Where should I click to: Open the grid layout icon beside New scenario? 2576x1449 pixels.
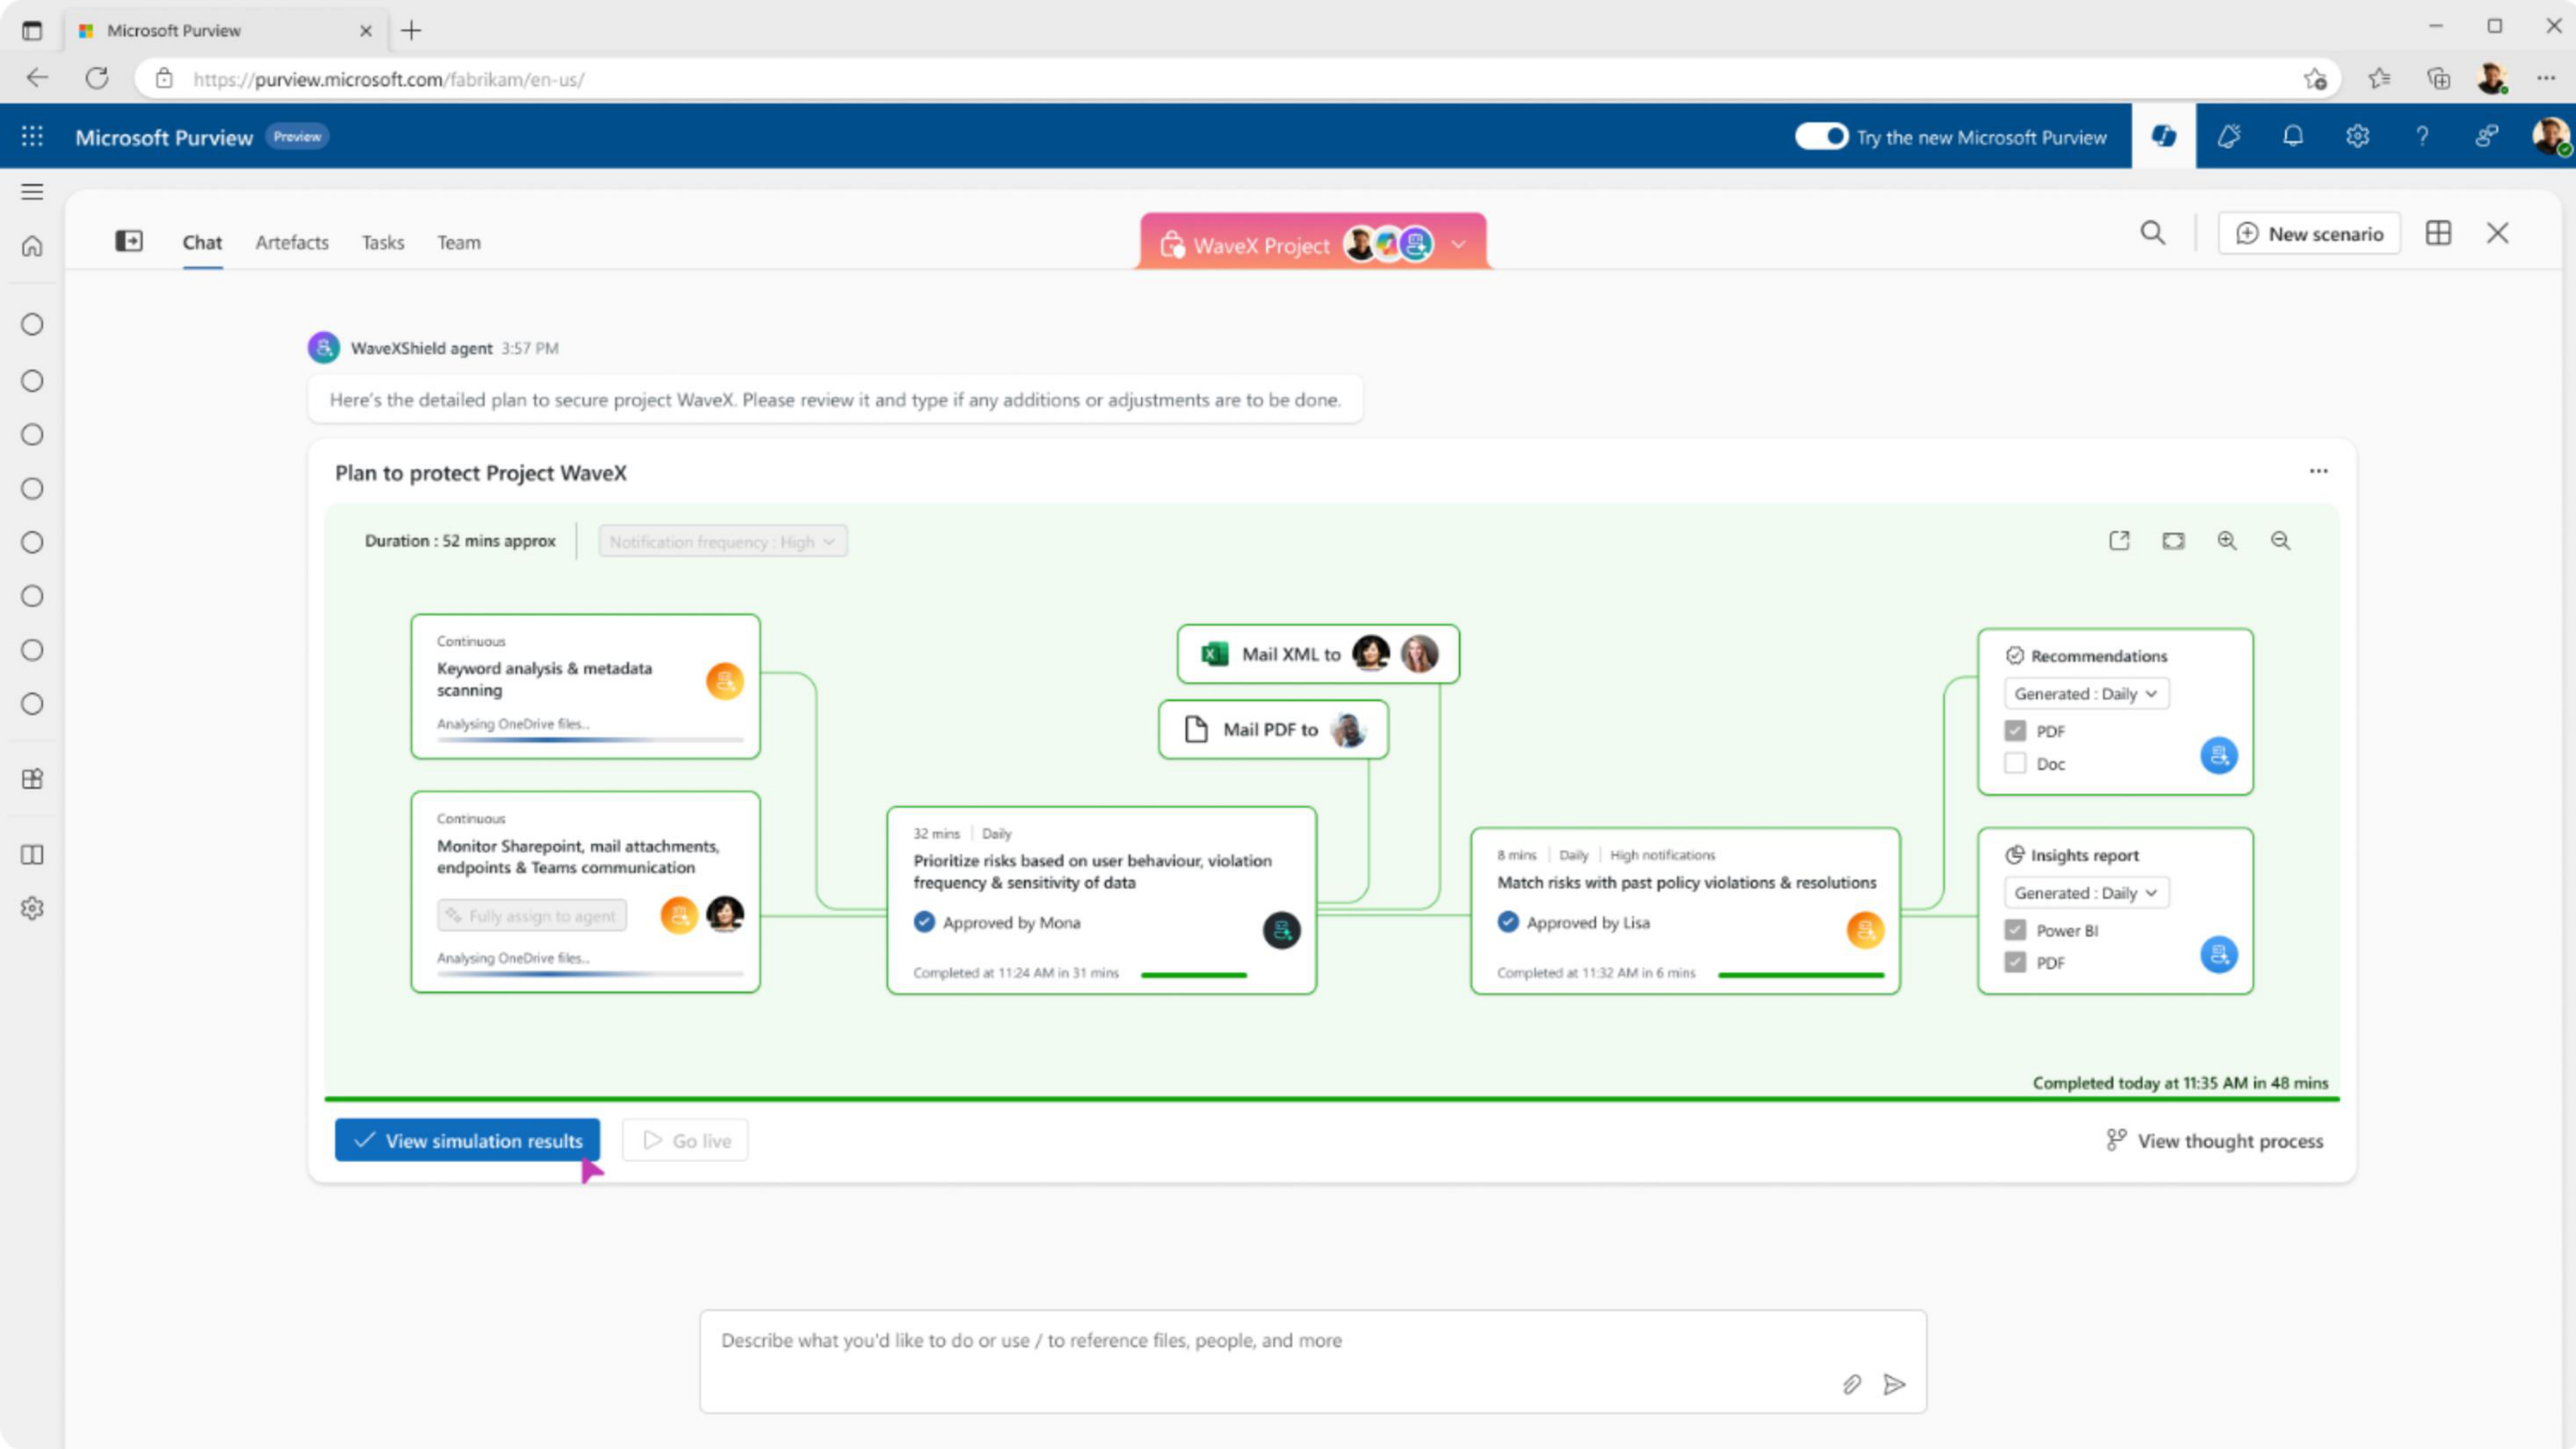click(2438, 233)
